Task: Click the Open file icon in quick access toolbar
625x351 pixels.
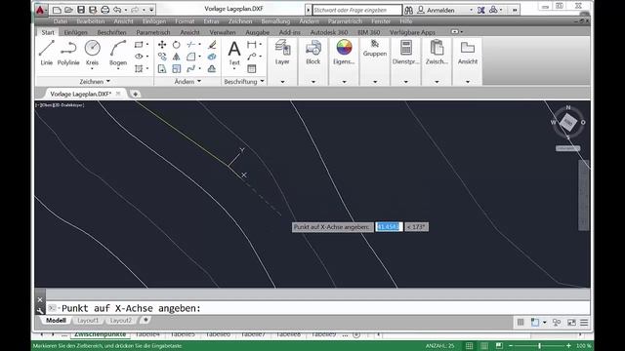Action: tap(68, 10)
